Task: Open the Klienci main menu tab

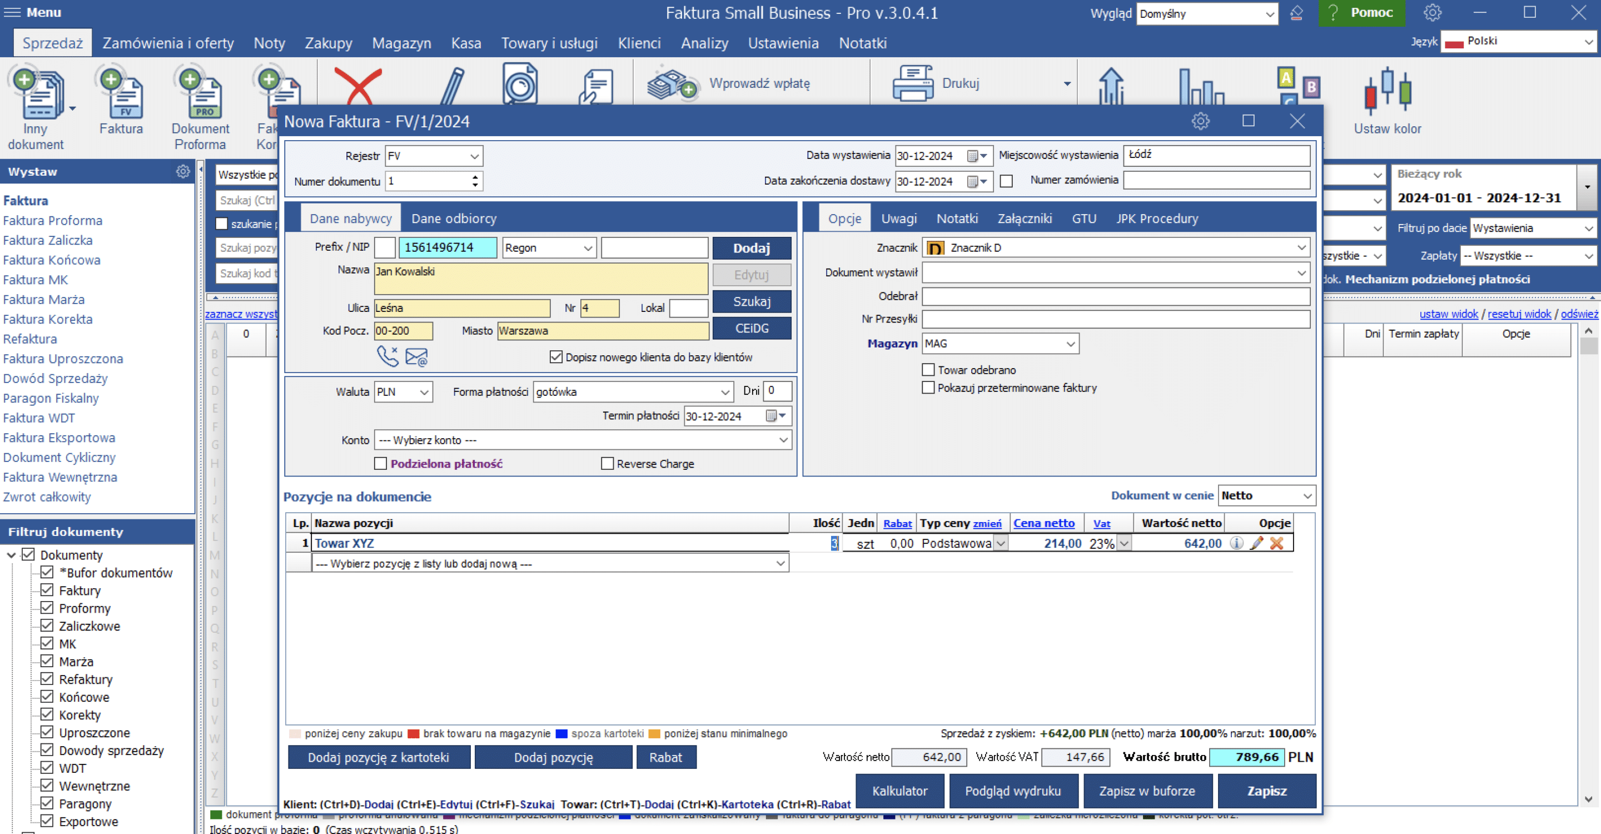Action: click(639, 43)
